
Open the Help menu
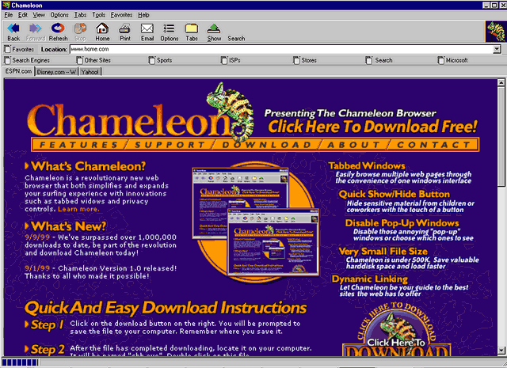pyautogui.click(x=143, y=15)
